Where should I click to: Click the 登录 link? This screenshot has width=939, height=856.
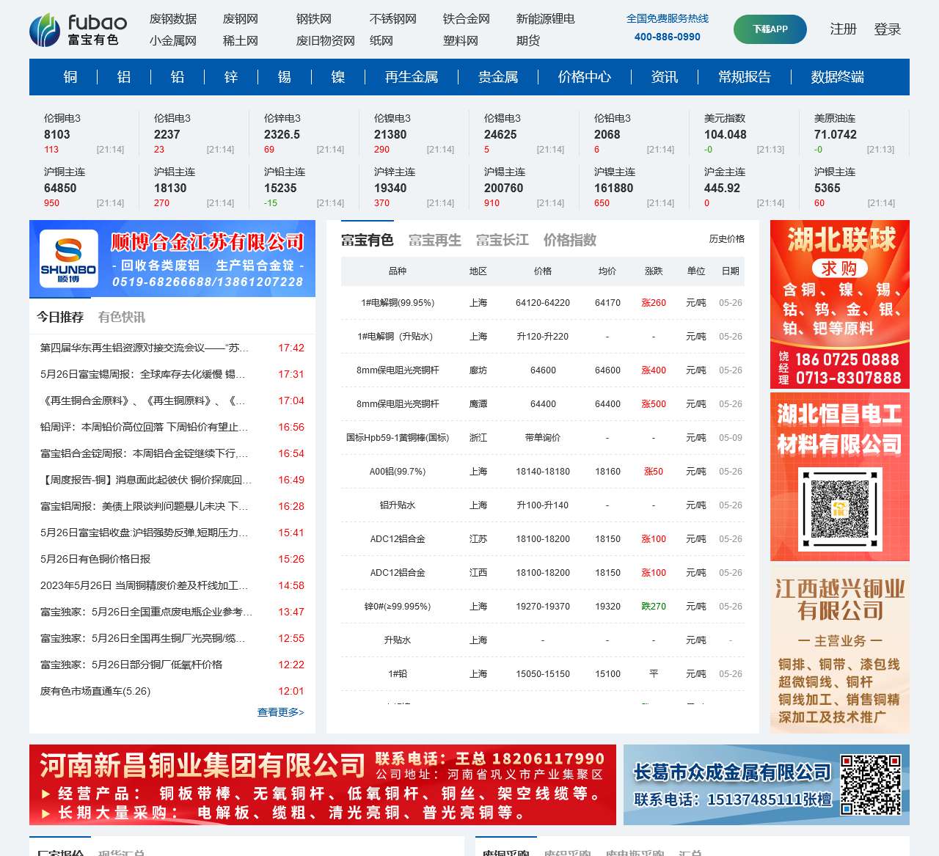(x=888, y=29)
